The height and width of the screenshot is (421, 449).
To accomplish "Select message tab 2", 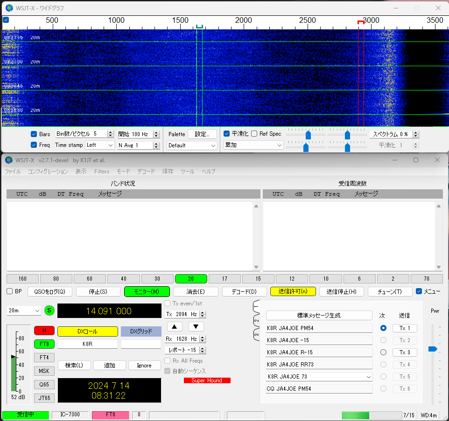I will click(256, 321).
